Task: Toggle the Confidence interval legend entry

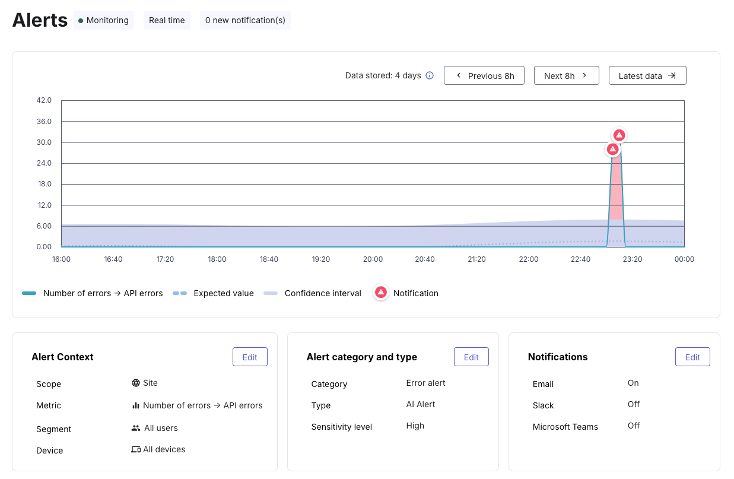Action: pos(312,293)
